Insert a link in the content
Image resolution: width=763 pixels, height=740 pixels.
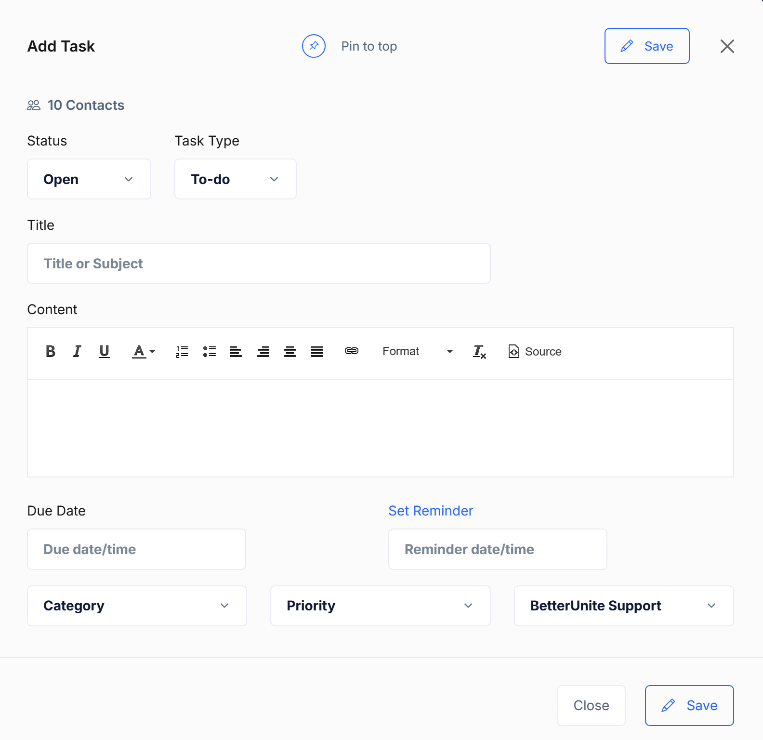pyautogui.click(x=352, y=351)
